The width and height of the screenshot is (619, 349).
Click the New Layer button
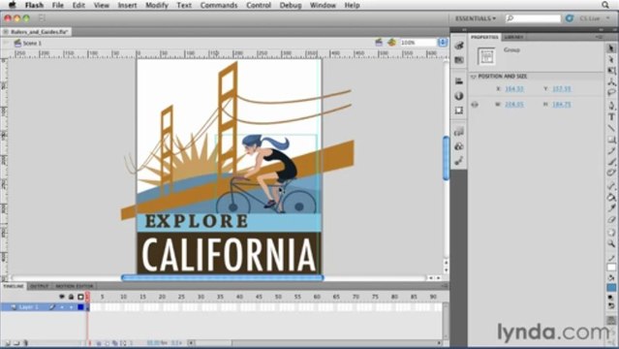point(7,343)
